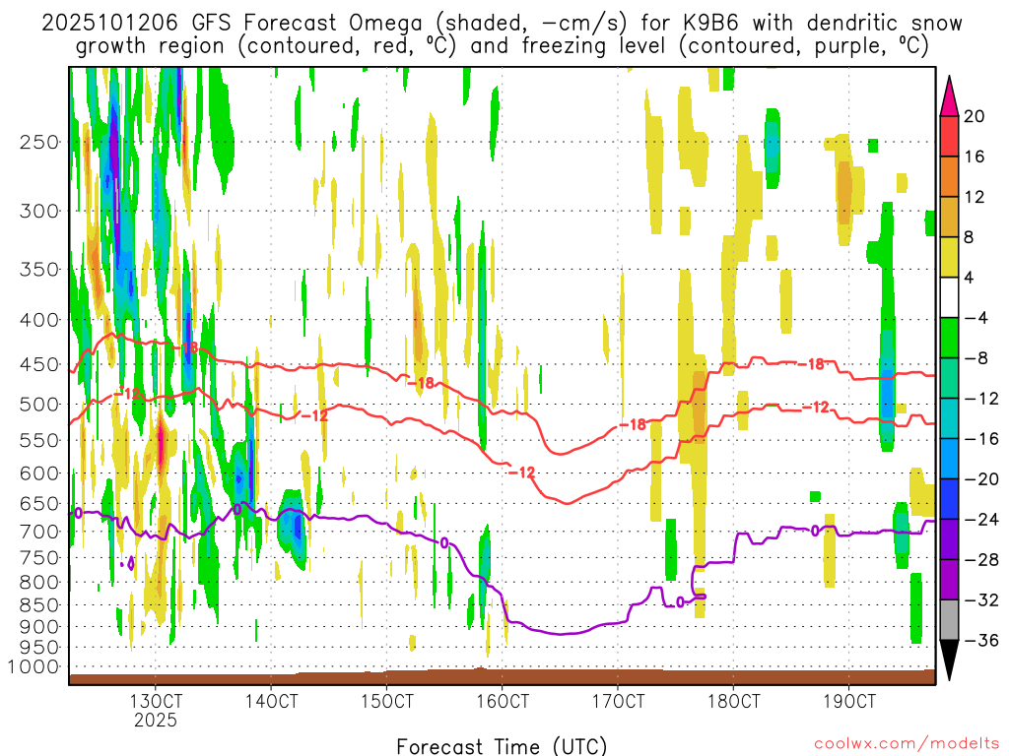Click the purple 0 freezing-level label near 190CT
The width and height of the screenshot is (1009, 756).
tap(815, 531)
